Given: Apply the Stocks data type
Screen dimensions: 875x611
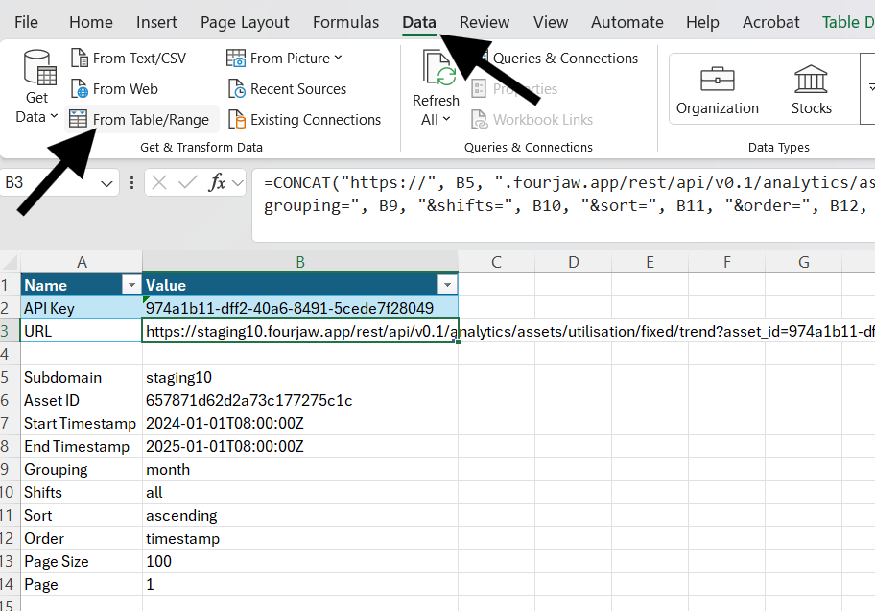Looking at the screenshot, I should 811,88.
